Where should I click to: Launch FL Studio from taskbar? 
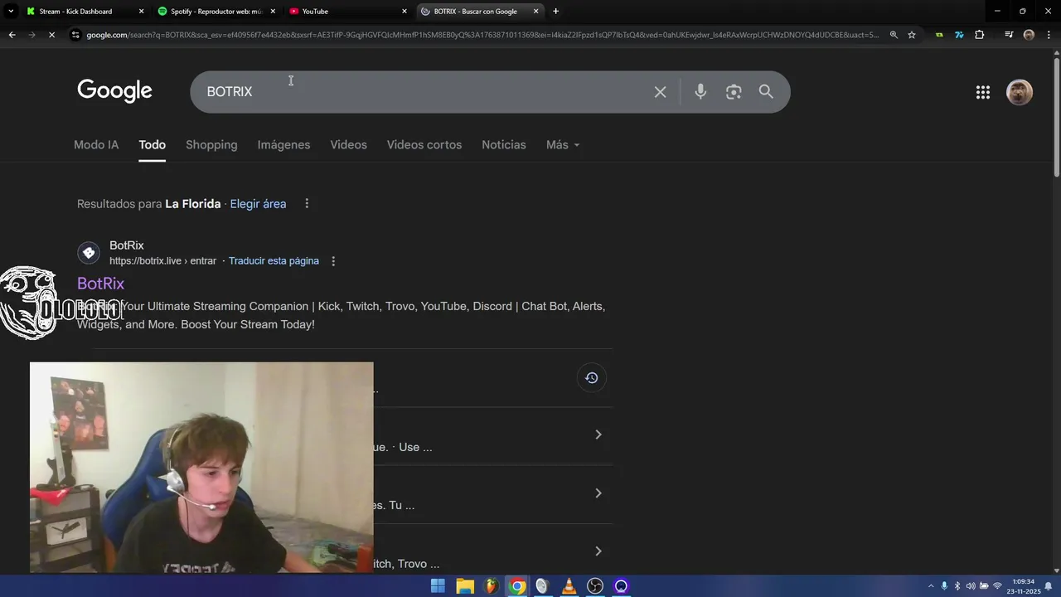491,586
